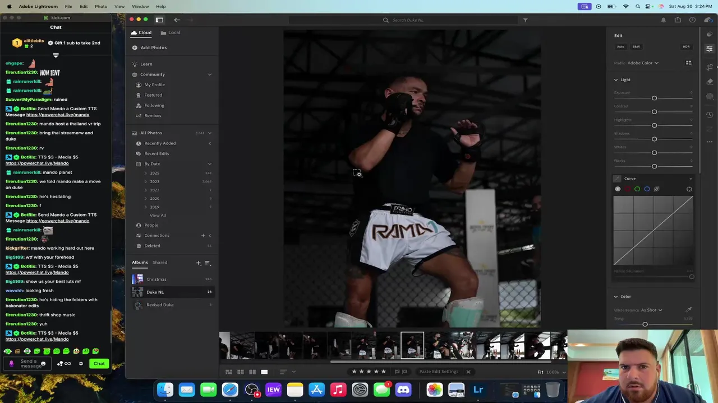Collapse the Community section
718x403 pixels.
tap(210, 74)
